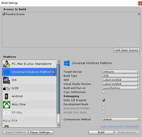Select PC, Mac & Linux Standalone platform
This screenshot has height=137, width=142.
29,64
